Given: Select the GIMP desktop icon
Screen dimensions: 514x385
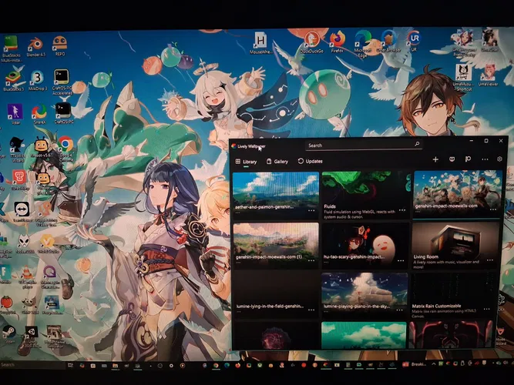Looking at the screenshot, I should click(29, 306).
